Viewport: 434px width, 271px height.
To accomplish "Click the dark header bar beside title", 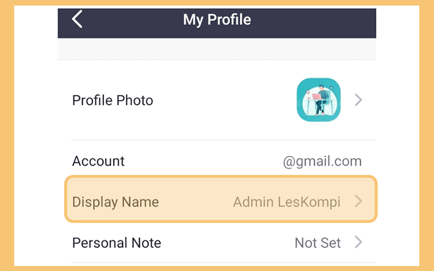I will pyautogui.click(x=313, y=23).
